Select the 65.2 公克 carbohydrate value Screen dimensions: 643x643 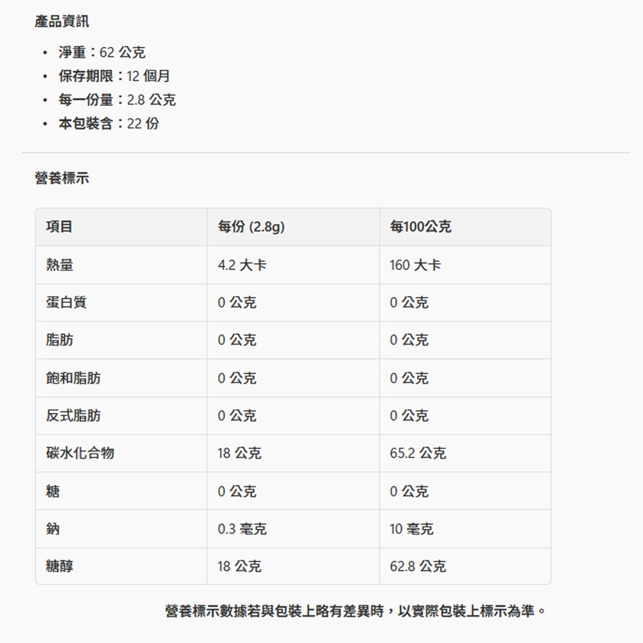[x=417, y=453]
